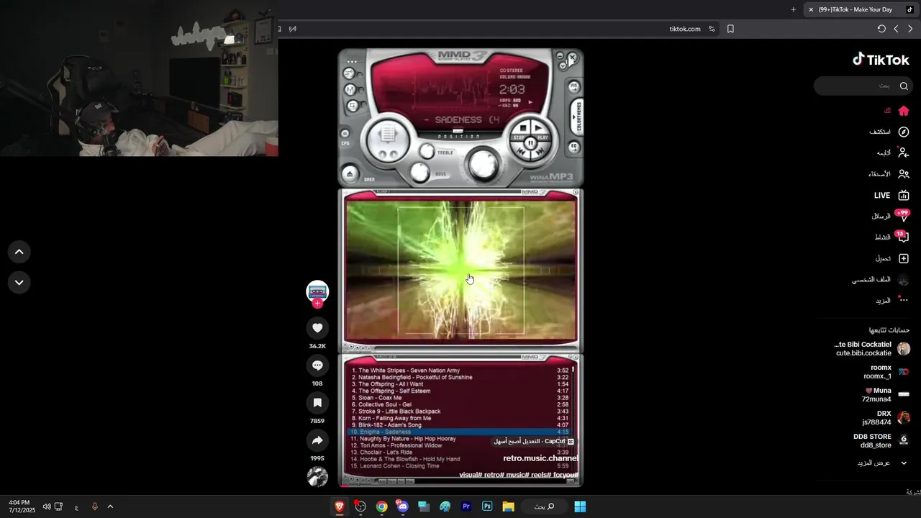Open Activity (النشاط) notifications with 13 badge

pos(891,237)
